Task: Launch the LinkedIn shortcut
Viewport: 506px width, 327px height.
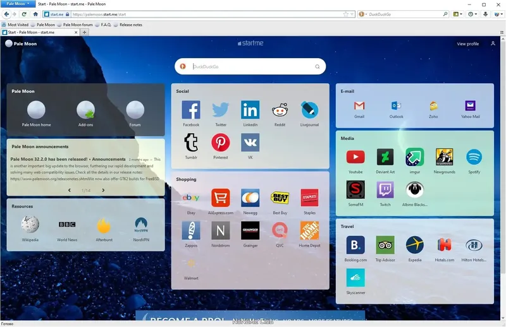Action: (x=250, y=110)
